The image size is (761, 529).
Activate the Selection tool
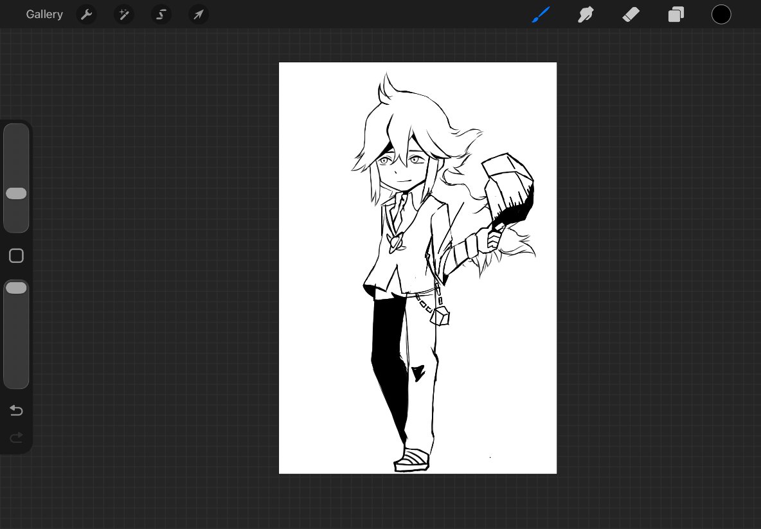[161, 15]
